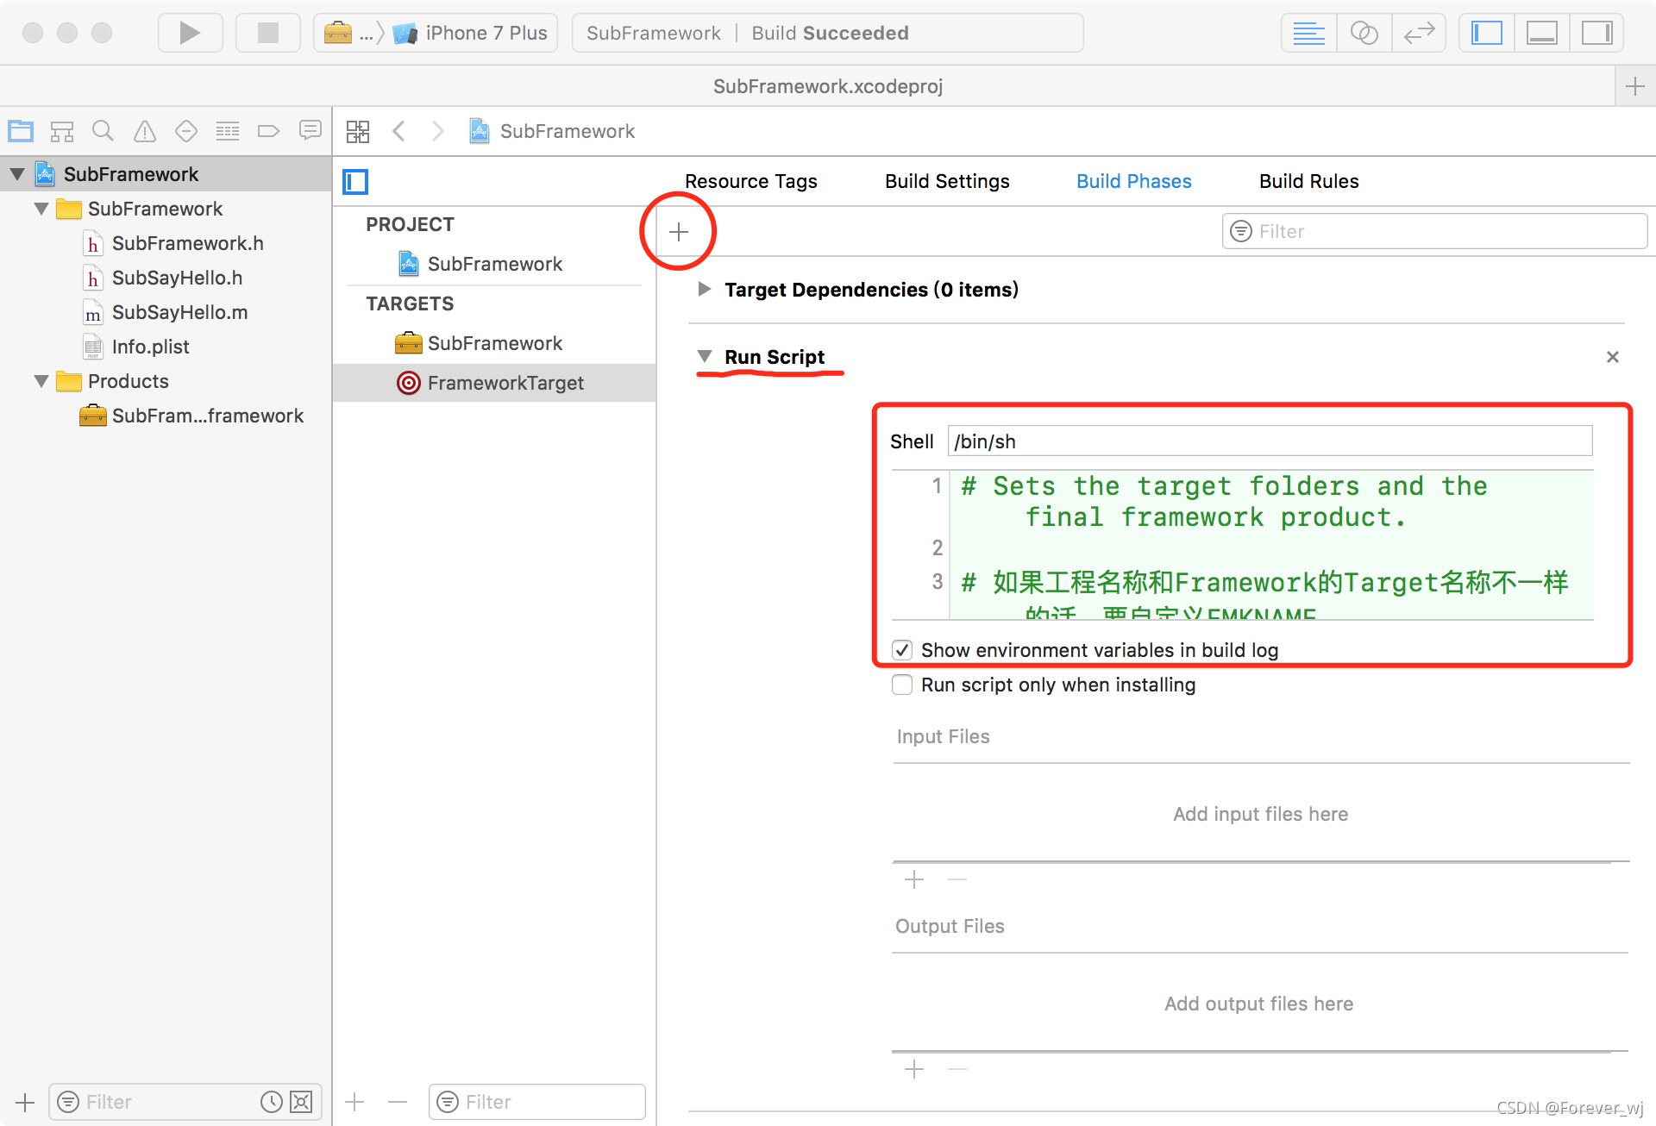Show the Assistant editor
The image size is (1656, 1126).
point(1364,33)
